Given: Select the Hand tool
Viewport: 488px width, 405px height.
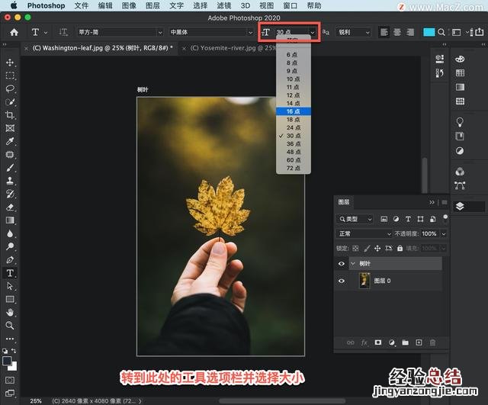Looking at the screenshot, I should coord(10,312).
